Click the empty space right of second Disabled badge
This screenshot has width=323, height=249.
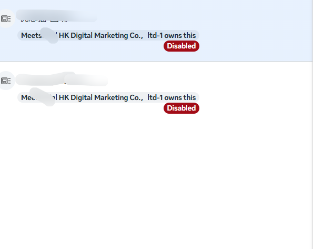click(x=253, y=108)
